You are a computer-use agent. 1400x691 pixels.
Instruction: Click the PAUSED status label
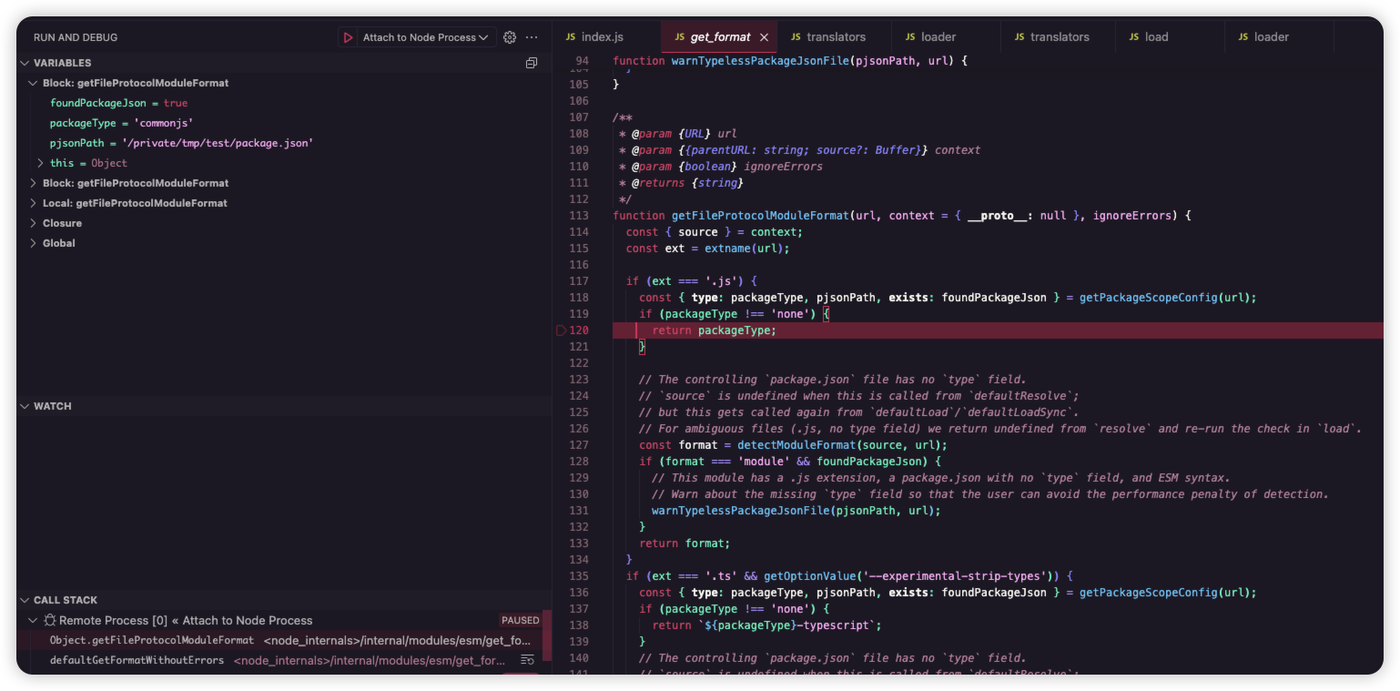(x=520, y=620)
